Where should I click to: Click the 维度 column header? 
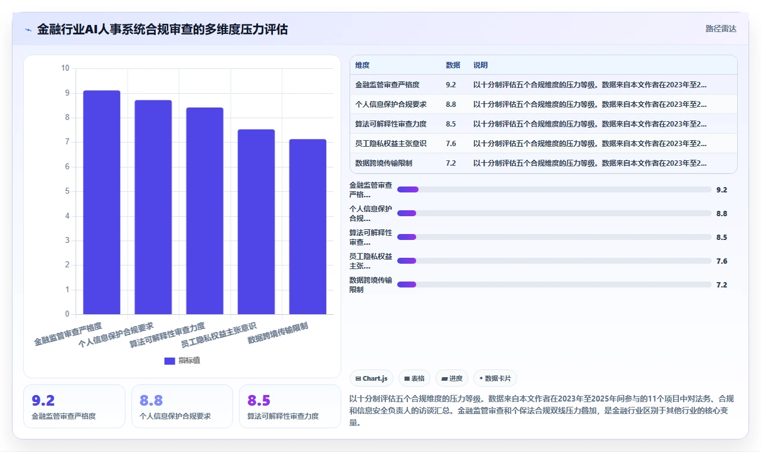(x=362, y=65)
